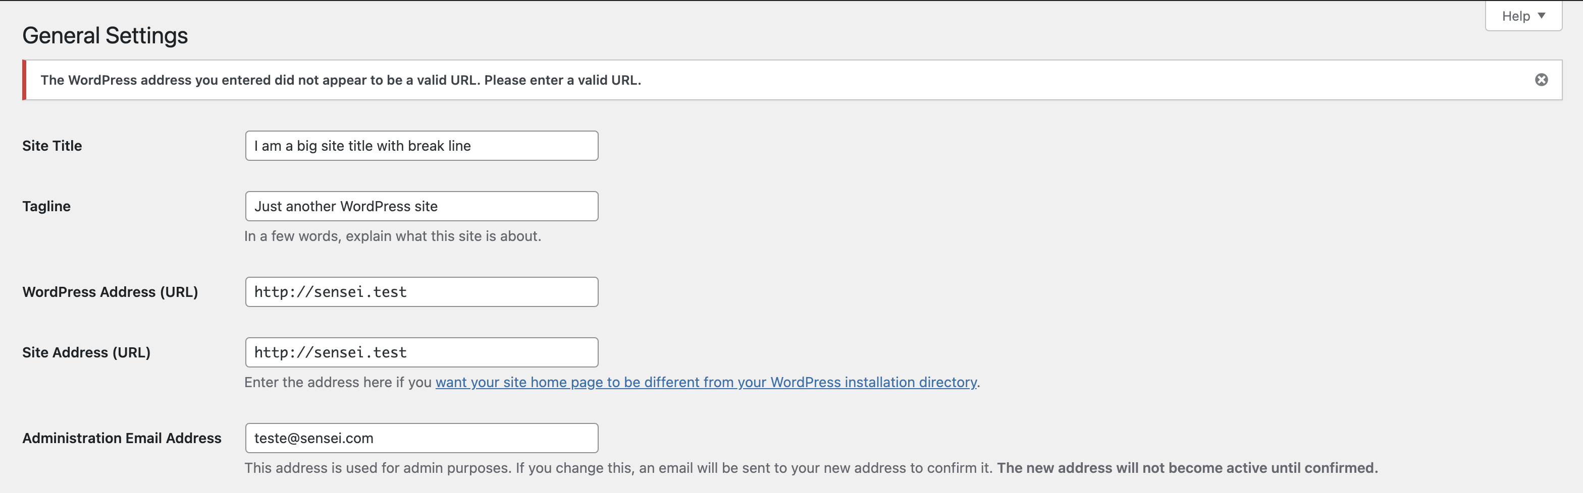Select the Site Address (URL) field
The width and height of the screenshot is (1583, 493).
(421, 352)
